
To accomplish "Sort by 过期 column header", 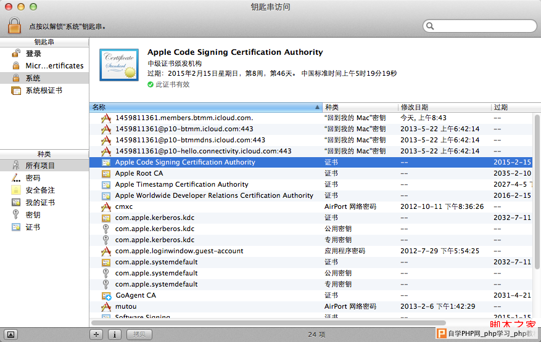I will click(516, 107).
